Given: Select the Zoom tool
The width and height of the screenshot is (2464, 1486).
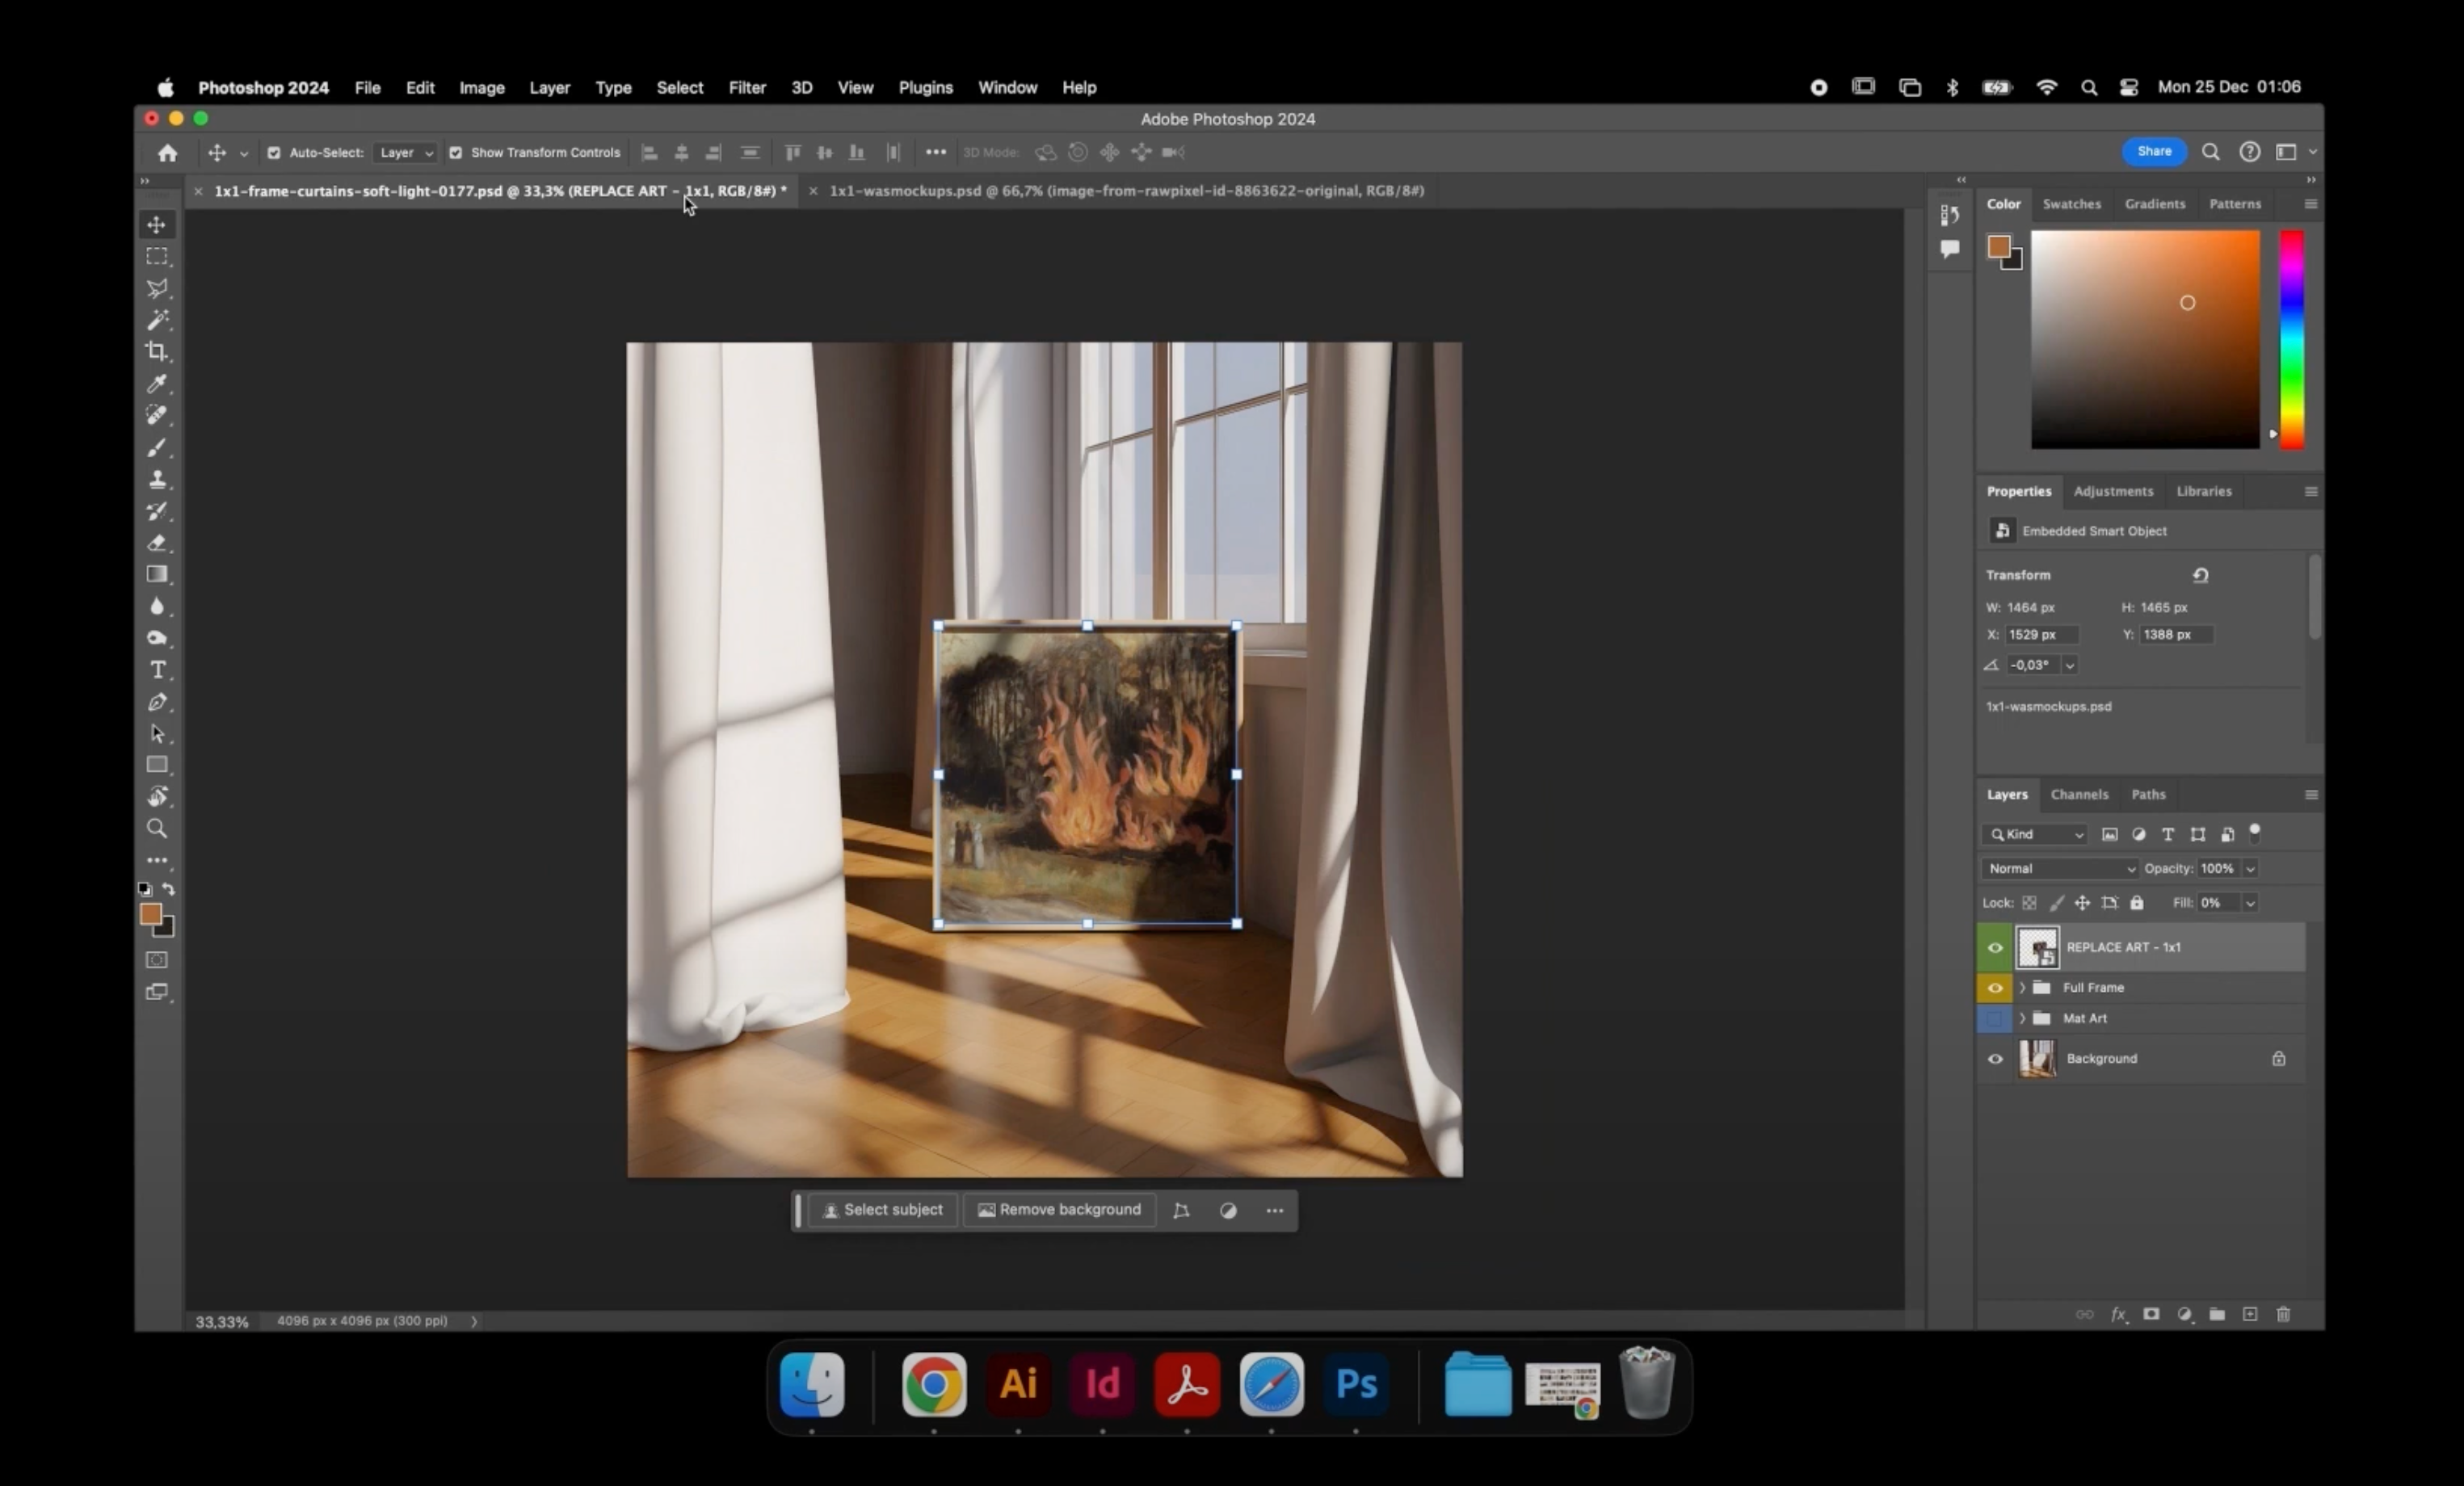Looking at the screenshot, I should (x=157, y=829).
